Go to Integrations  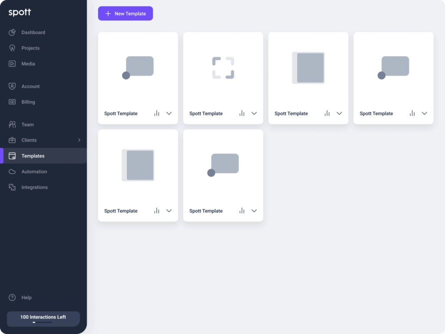tap(35, 187)
